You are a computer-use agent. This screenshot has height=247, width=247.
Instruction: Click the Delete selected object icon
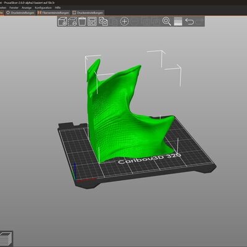(72, 22)
